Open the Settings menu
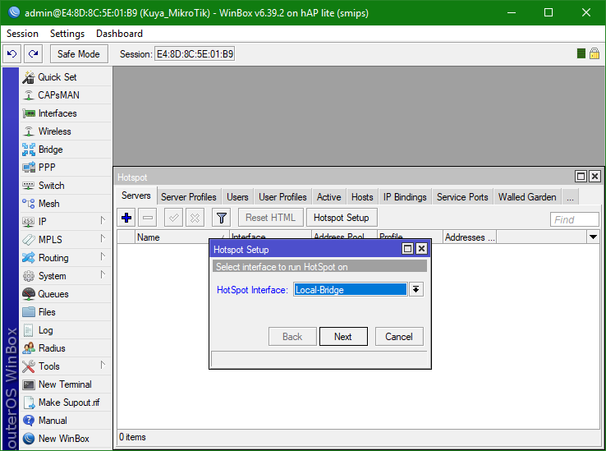The width and height of the screenshot is (606, 451). pyautogui.click(x=67, y=34)
